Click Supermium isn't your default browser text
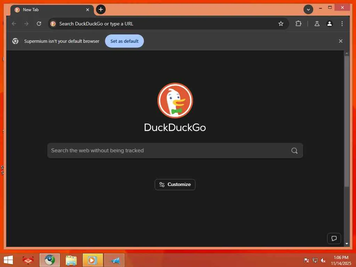Screen dimensions: 356x267 pyautogui.click(x=62, y=41)
